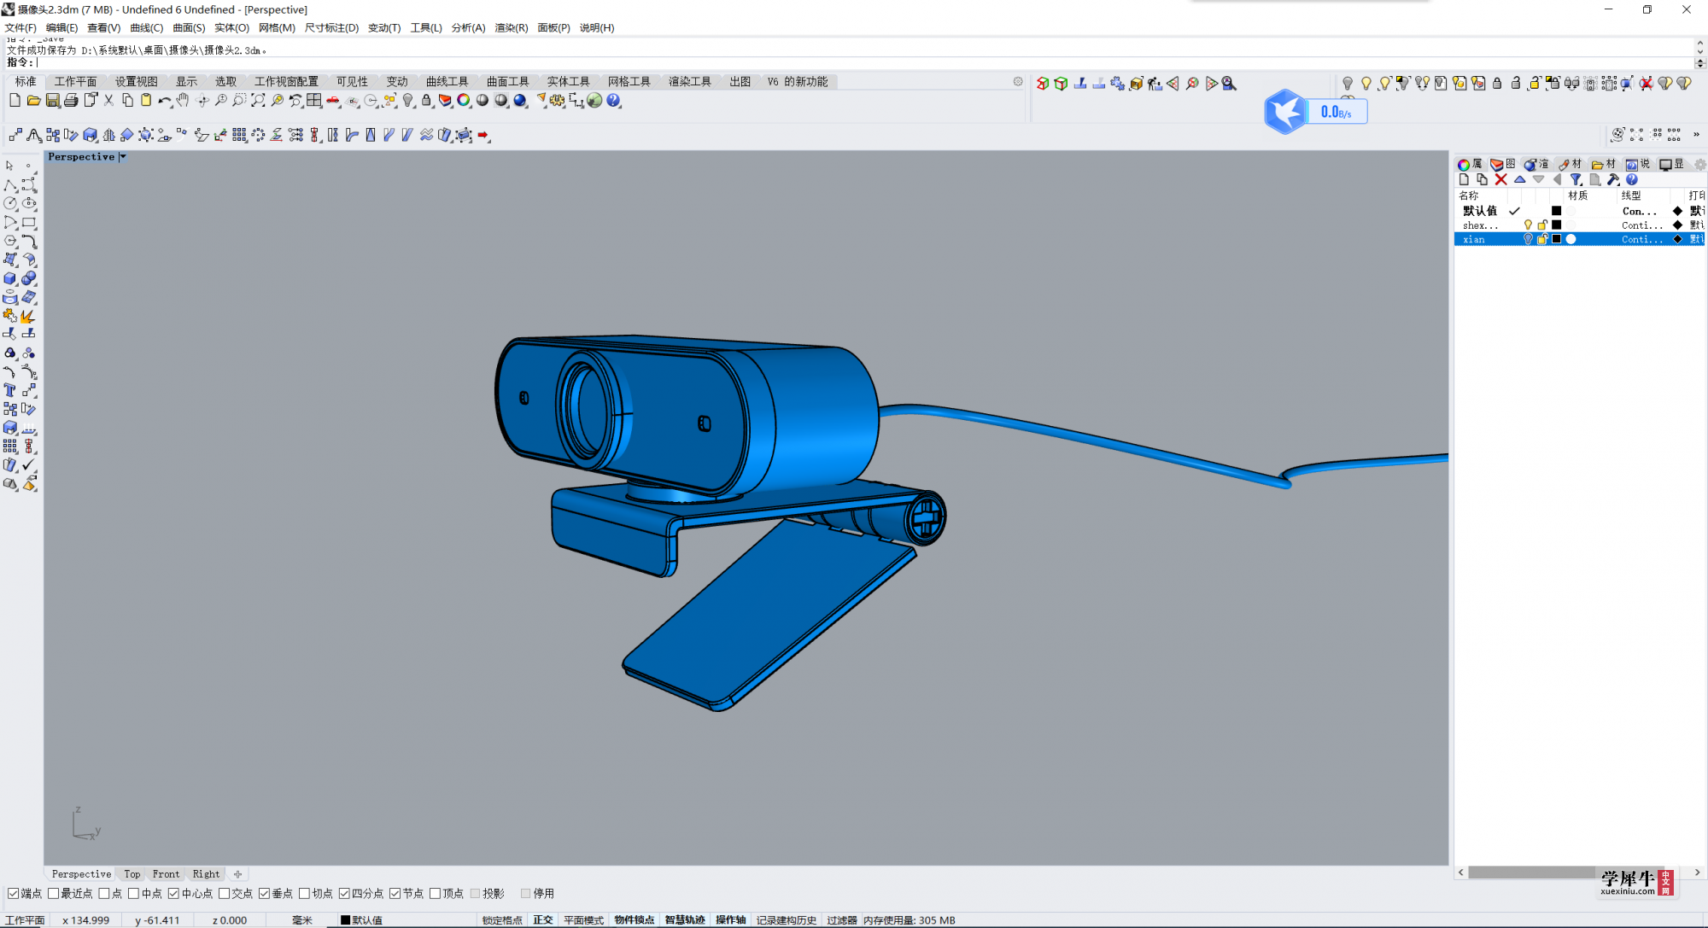Toggle 平面模式 in status bar

[583, 919]
